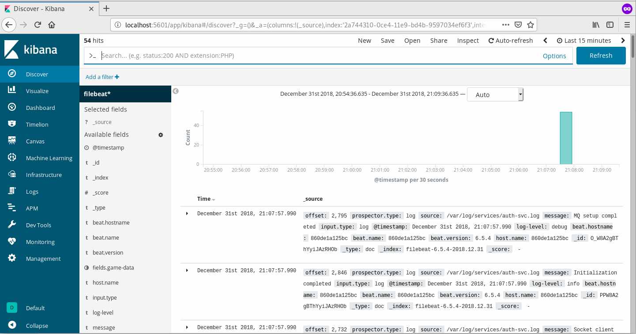This screenshot has height=334, width=636.
Task: Open the Default space avatar
Action: click(12, 308)
